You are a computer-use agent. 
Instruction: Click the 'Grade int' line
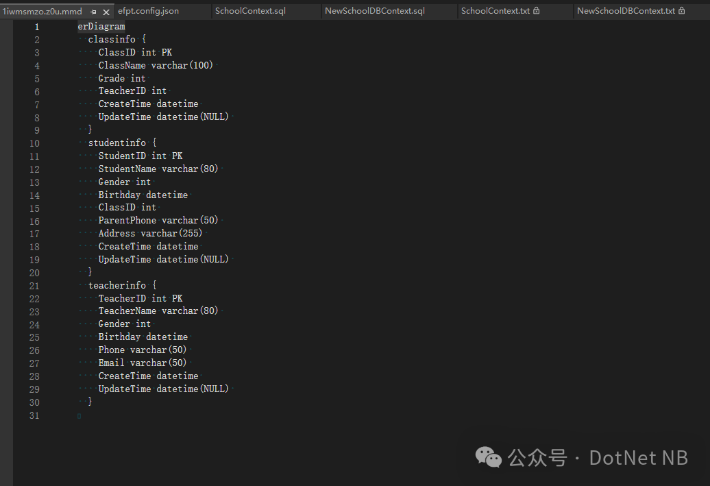[x=122, y=78]
